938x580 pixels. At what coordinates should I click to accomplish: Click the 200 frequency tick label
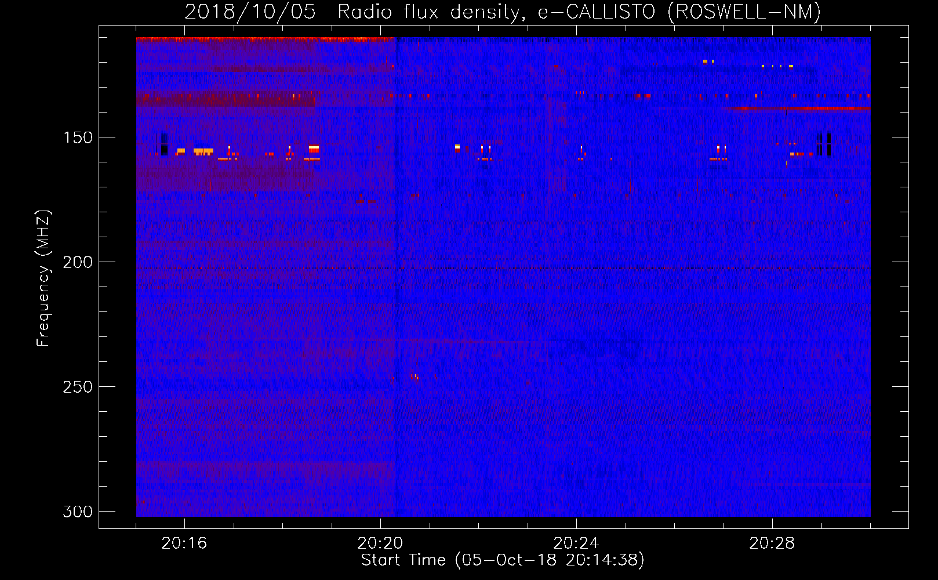point(78,262)
